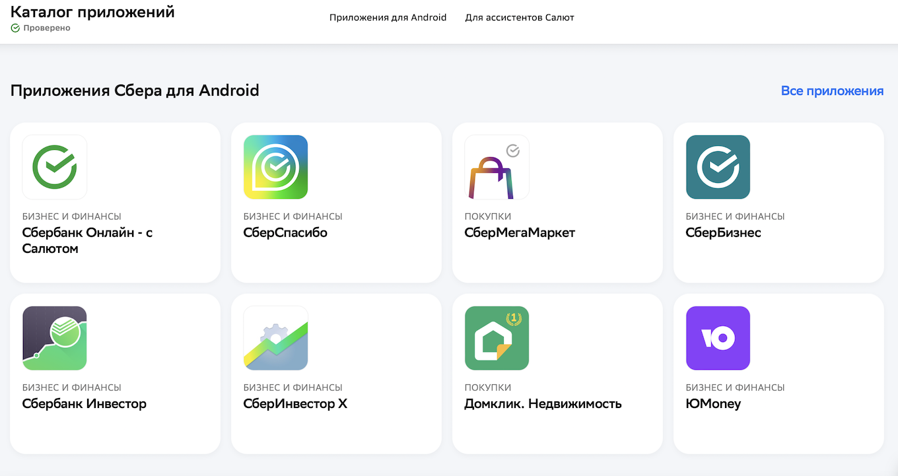Click ПОКУПКИ category above Домклик
The height and width of the screenshot is (476, 898).
tap(488, 388)
